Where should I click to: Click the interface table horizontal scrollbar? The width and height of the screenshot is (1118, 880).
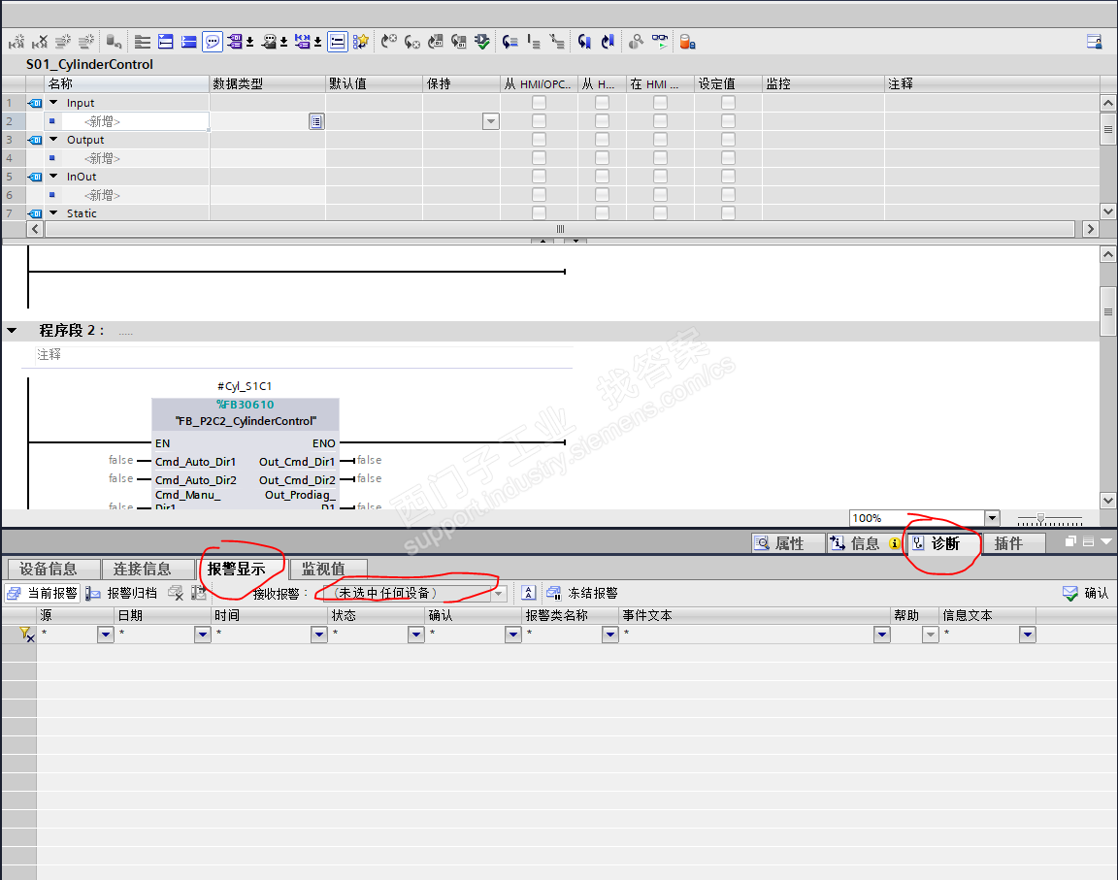pos(560,229)
